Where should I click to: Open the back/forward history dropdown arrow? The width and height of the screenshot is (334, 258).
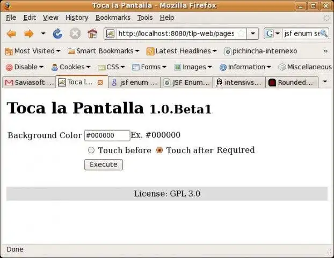pos(43,33)
